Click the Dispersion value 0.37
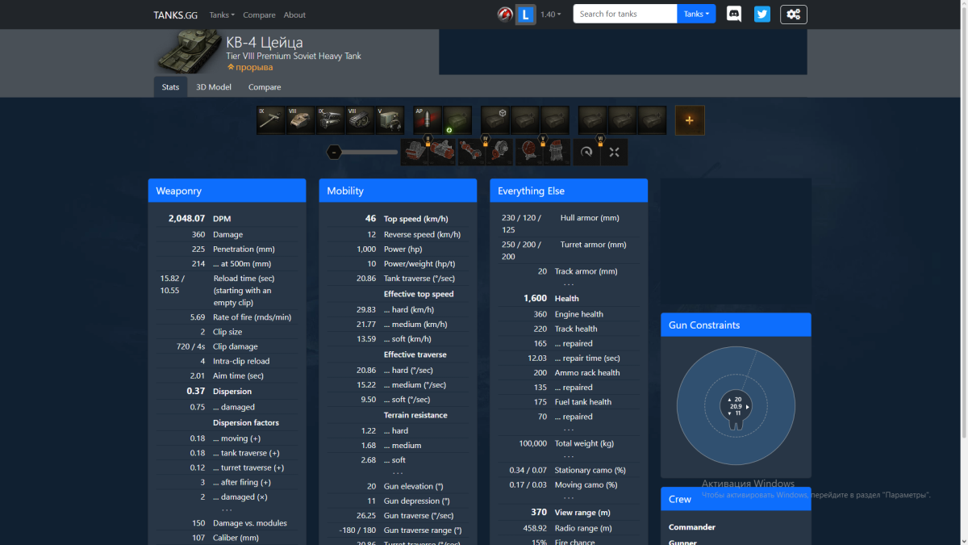 pyautogui.click(x=196, y=391)
